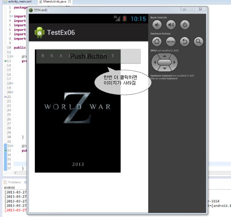The image size is (231, 217).
Task: Click the red 2013-03-27 console log line
Action: [x=15, y=210]
